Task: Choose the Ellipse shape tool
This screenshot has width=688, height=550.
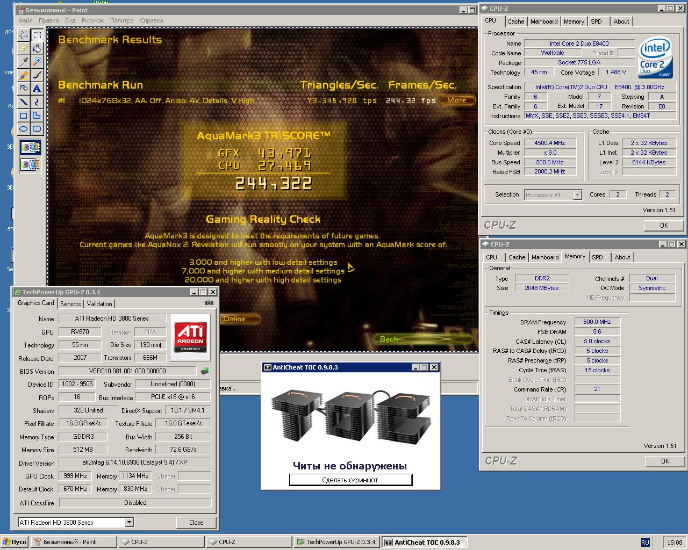Action: click(24, 129)
